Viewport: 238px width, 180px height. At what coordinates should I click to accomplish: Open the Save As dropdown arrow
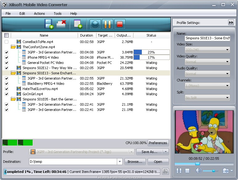tap(166, 152)
